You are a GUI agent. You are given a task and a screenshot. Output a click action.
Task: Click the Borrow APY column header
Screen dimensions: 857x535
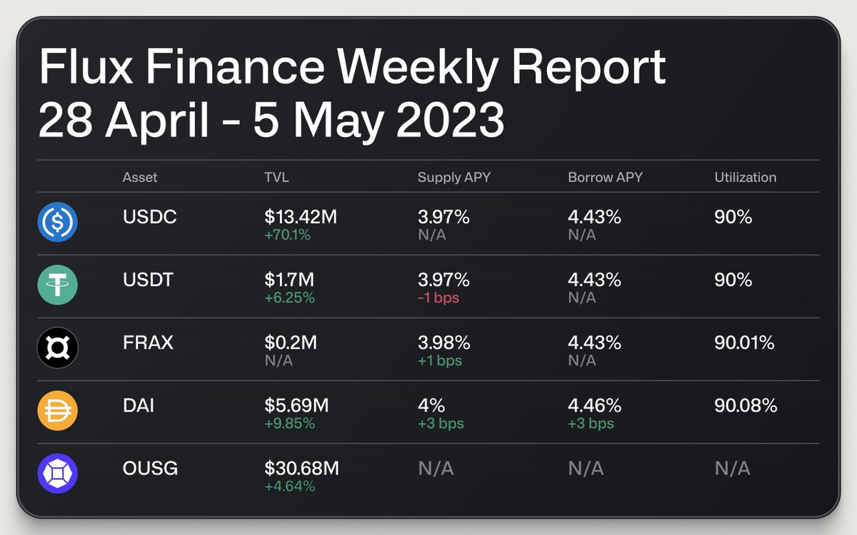click(606, 177)
